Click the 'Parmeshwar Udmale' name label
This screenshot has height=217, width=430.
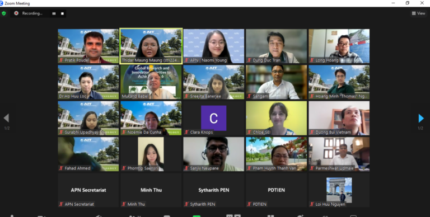coord(335,168)
